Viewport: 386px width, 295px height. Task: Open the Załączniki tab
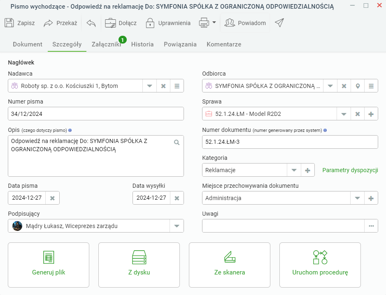click(x=106, y=44)
